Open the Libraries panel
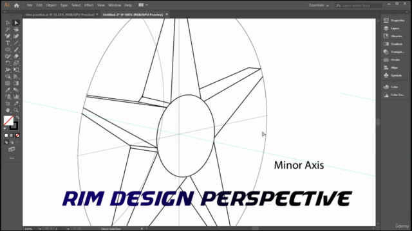The image size is (412, 231). [x=393, y=36]
